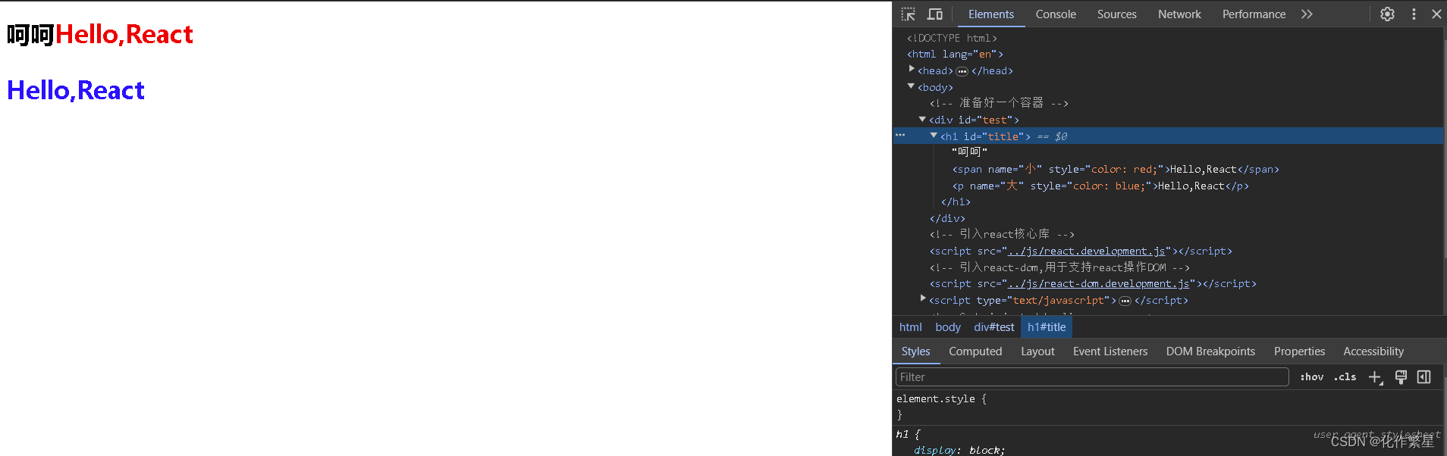Click the red Hello,React text on page
The height and width of the screenshot is (456, 1447).
(124, 35)
